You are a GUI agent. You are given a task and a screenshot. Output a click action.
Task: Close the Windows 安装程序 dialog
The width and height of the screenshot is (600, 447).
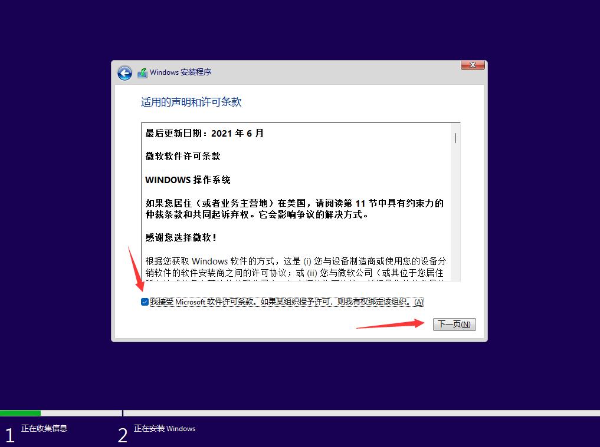pos(473,65)
